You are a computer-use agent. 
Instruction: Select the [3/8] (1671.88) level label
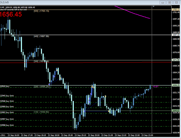41,61
